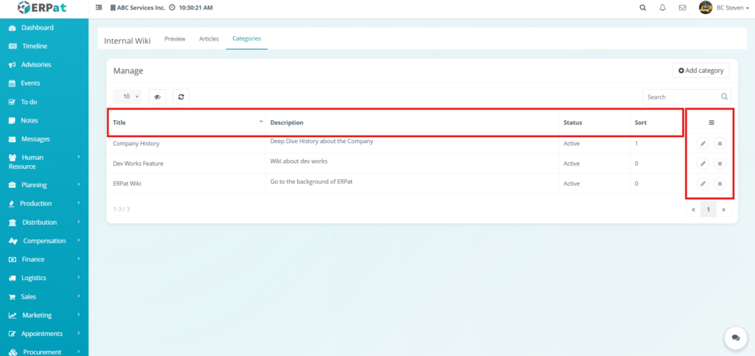Image resolution: width=755 pixels, height=356 pixels.
Task: Switch to the Preview tab
Action: 175,38
